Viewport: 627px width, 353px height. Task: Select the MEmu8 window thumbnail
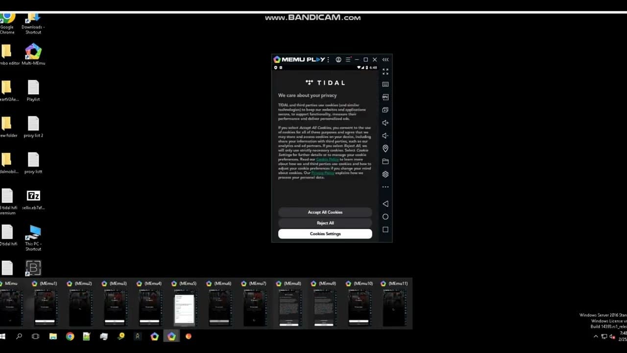289,307
